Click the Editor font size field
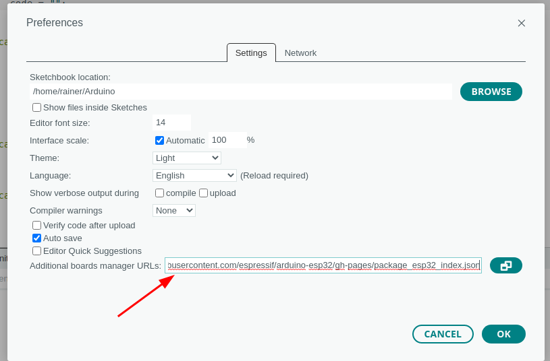550x361 pixels. pyautogui.click(x=171, y=123)
